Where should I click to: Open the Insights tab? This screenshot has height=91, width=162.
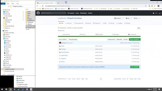119,23
